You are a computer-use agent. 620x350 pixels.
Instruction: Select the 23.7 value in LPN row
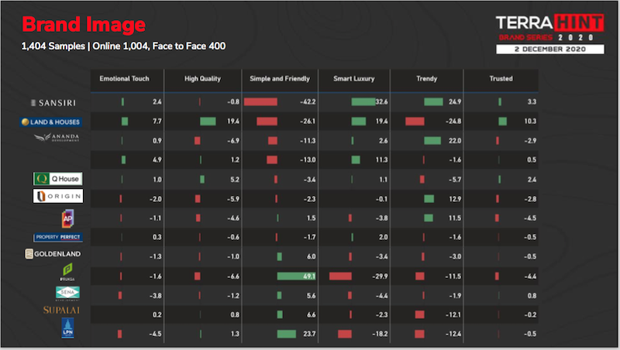(x=309, y=334)
